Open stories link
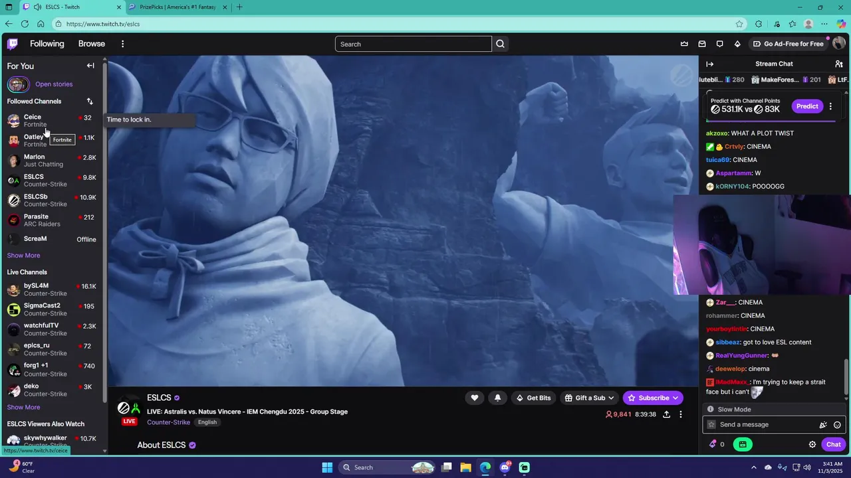Image resolution: width=851 pixels, height=478 pixels. tap(54, 84)
